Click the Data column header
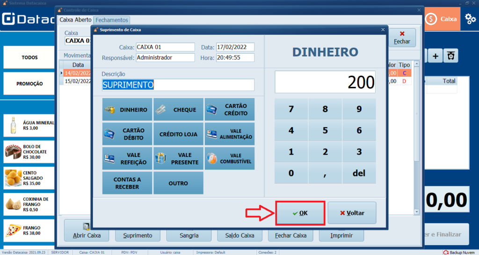Image resolution: width=479 pixels, height=255 pixels. point(78,64)
